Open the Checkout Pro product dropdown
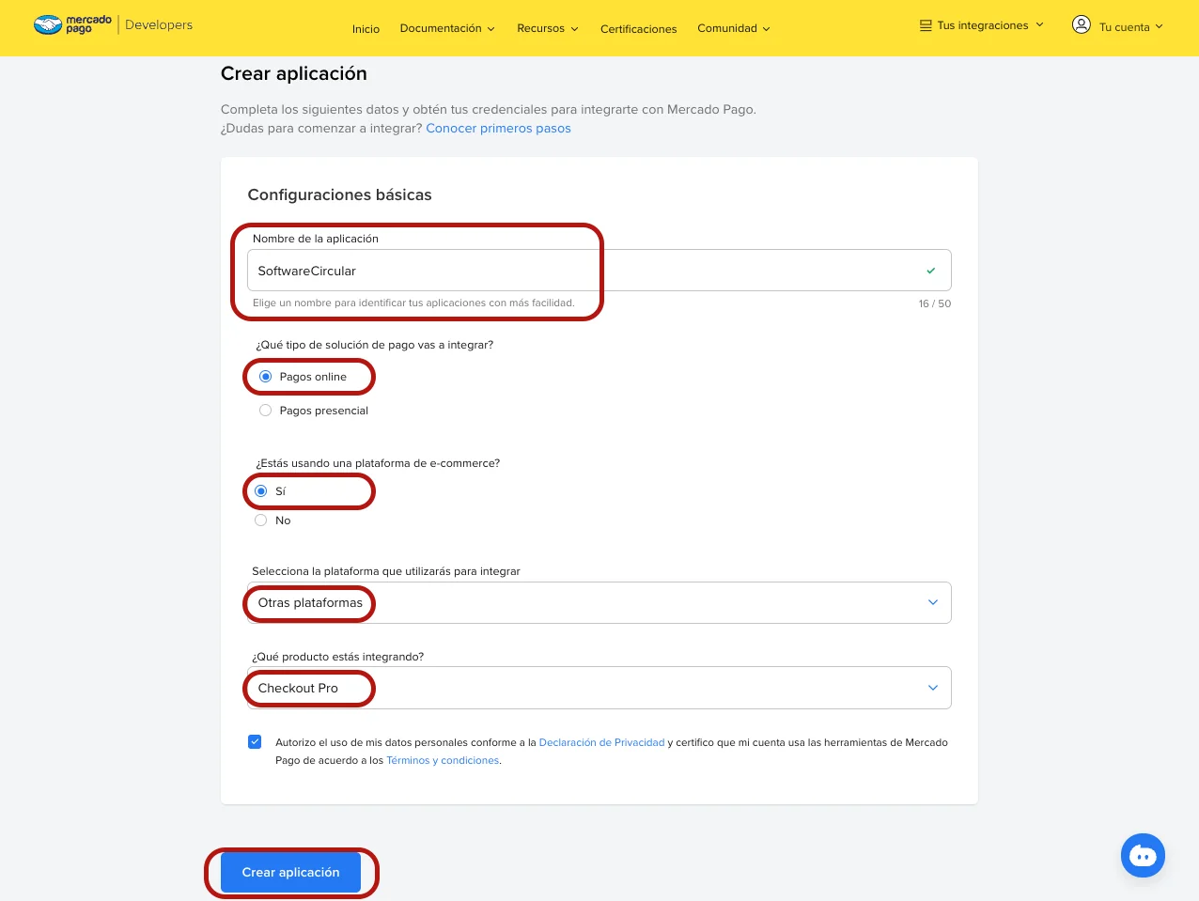1199x901 pixels. tap(599, 688)
